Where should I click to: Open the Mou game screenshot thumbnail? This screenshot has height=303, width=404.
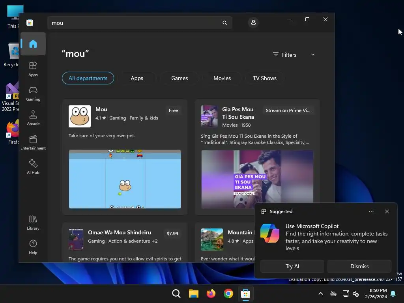pos(125,179)
